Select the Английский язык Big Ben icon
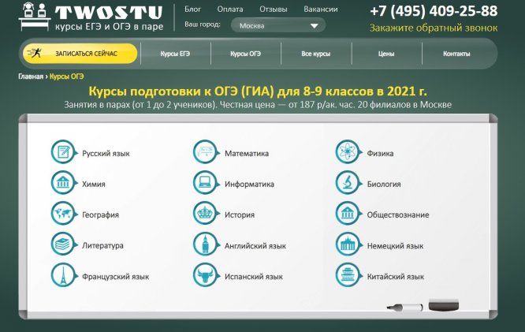525x332 pixels. click(x=205, y=244)
